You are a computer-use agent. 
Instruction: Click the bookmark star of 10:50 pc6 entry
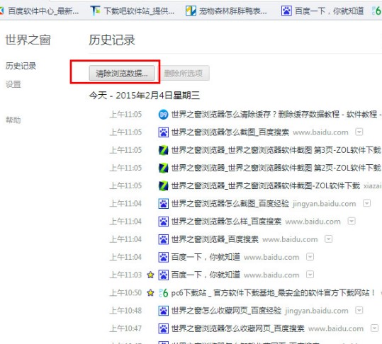pyautogui.click(x=150, y=293)
